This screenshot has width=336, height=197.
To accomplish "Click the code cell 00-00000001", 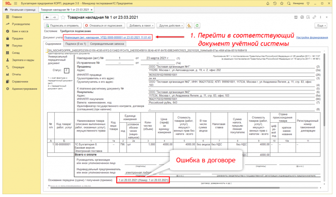I will [64, 147].
